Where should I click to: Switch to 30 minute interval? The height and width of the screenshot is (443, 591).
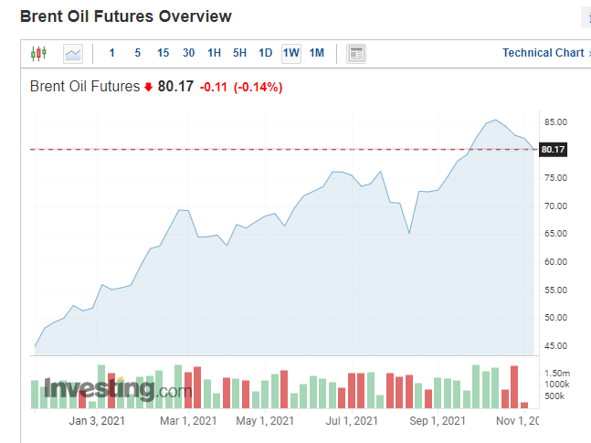pos(188,53)
